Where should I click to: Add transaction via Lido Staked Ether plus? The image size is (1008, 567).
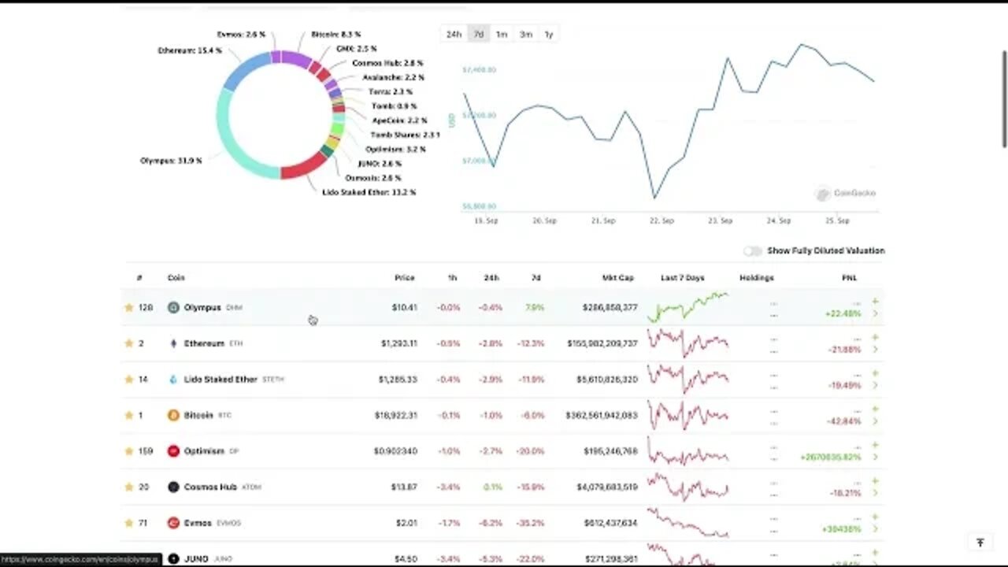coord(875,373)
